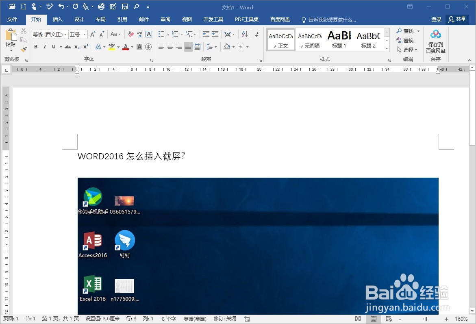Toggle bold formatting in the font group
This screenshot has height=324, width=476.
click(x=36, y=46)
